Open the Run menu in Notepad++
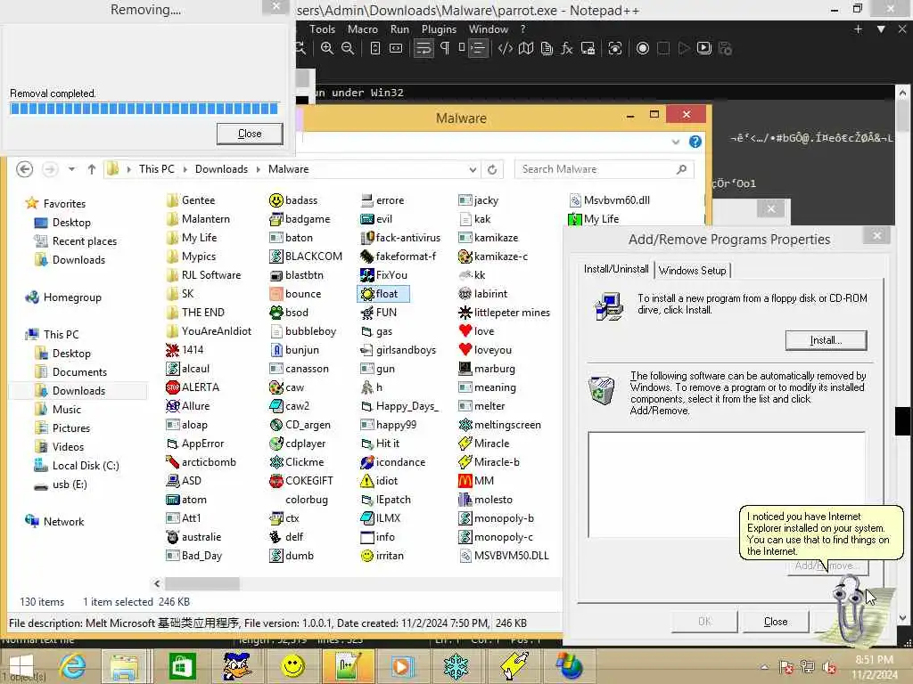Screen dimensions: 913x684 coord(399,29)
